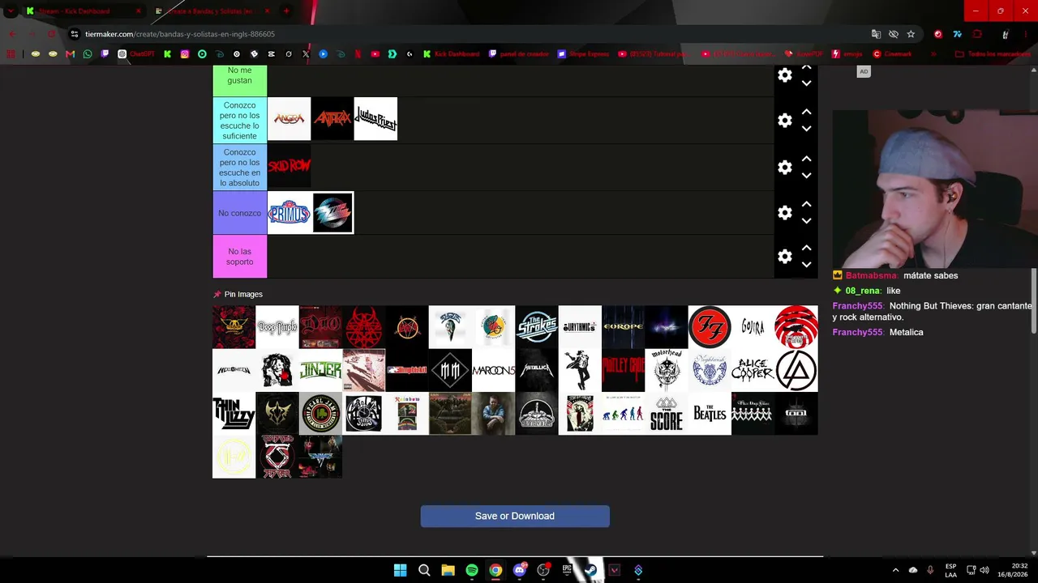Click the Save or Download button

pyautogui.click(x=515, y=517)
